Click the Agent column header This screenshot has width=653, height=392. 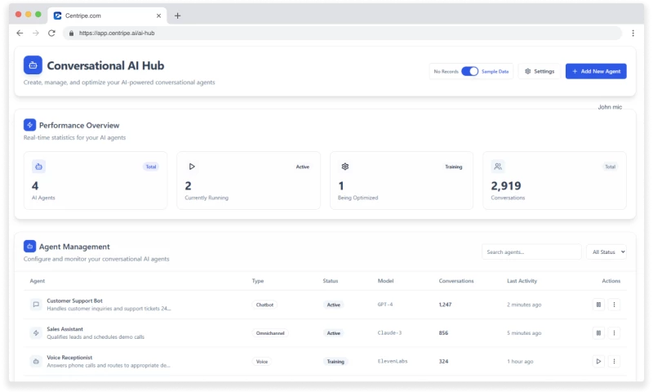(38, 281)
